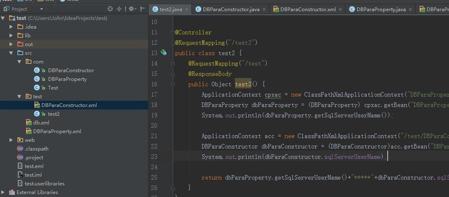The height and width of the screenshot is (197, 449).
Task: Click the highlighted test2 method name
Action: pyautogui.click(x=243, y=84)
